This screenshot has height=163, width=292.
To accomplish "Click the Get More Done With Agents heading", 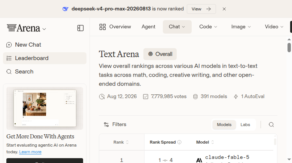I will click(x=40, y=137).
